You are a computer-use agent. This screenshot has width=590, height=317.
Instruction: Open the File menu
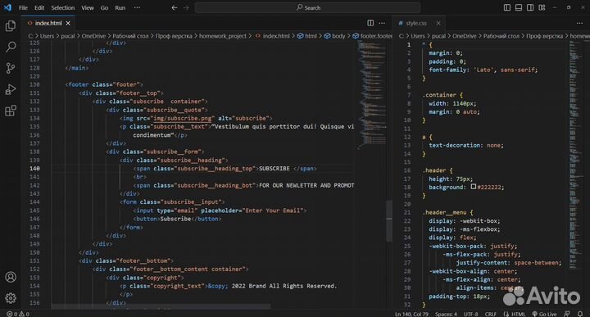coord(23,7)
